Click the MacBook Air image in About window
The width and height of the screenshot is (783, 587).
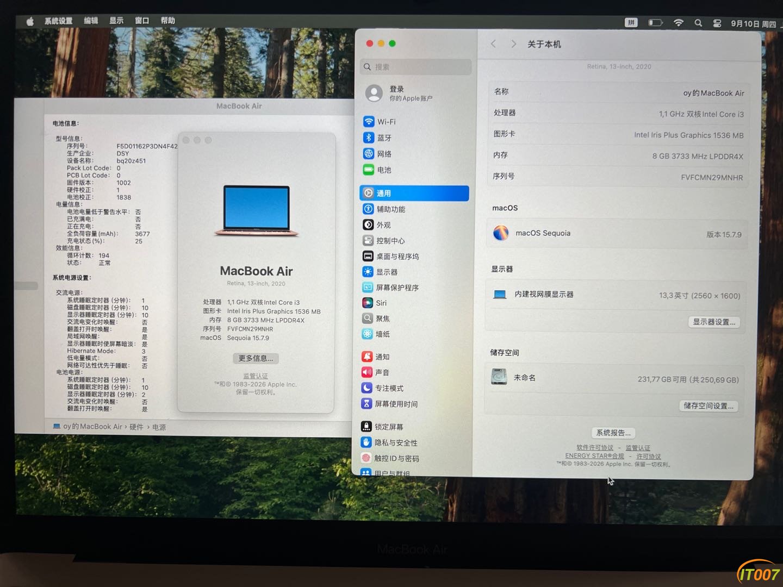click(x=256, y=211)
